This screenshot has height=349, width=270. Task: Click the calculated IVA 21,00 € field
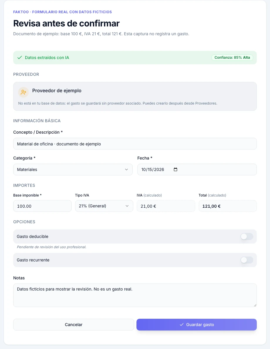point(166,206)
